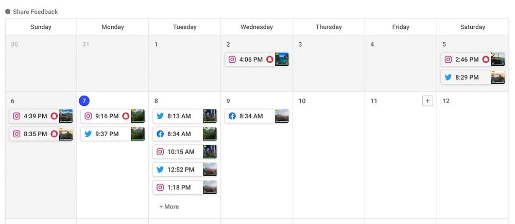Click the Twitter icon on 8:29 PM post
Image resolution: width=515 pixels, height=224 pixels.
click(448, 77)
